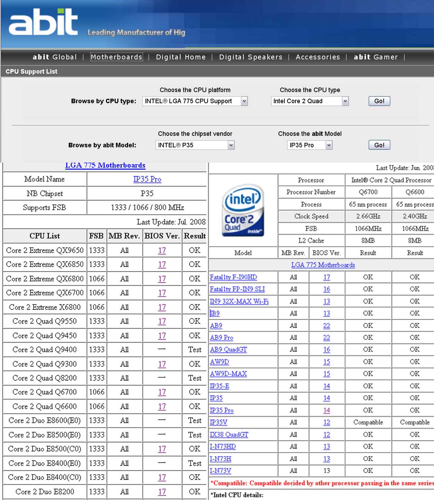Select the Core 2 Extreme X6800 cell
The image size is (434, 501).
point(45,307)
